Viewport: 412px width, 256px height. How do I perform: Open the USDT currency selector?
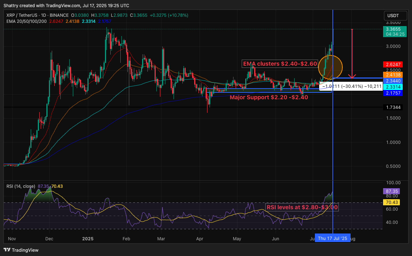(396, 16)
